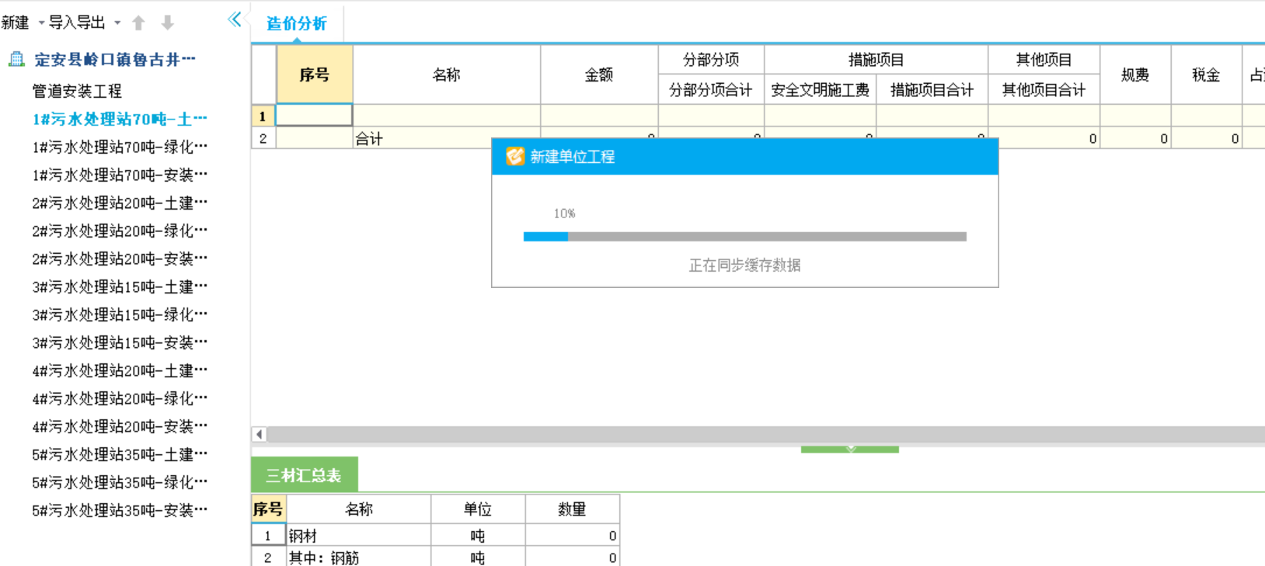Click the empty 序号 cell in row 1
The height and width of the screenshot is (566, 1265).
315,116
